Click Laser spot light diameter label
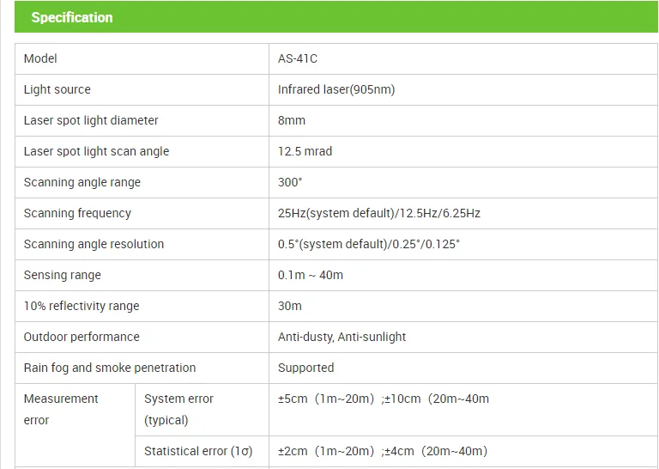Screen dimensions: 659x469 [91, 120]
